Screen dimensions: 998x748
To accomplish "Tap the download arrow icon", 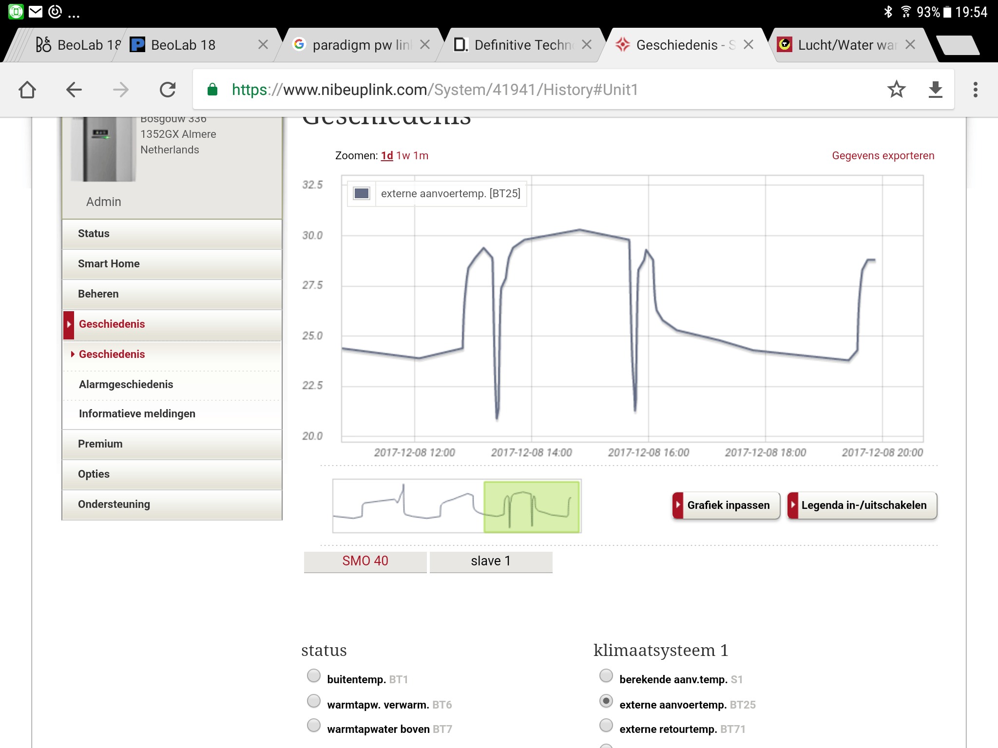I will pos(935,90).
